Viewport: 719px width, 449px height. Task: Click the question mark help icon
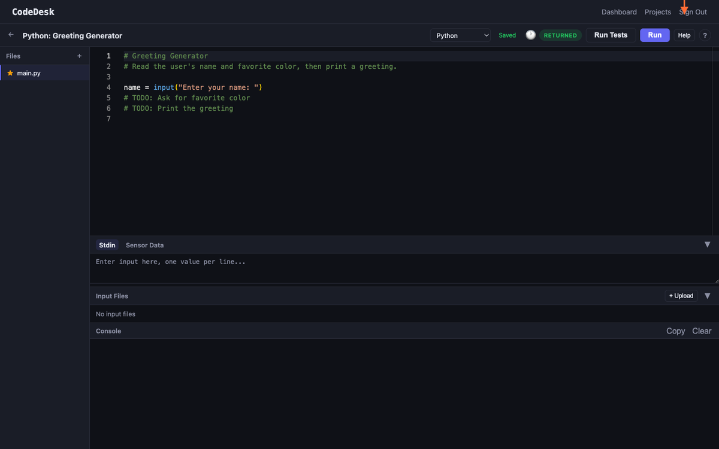(705, 35)
